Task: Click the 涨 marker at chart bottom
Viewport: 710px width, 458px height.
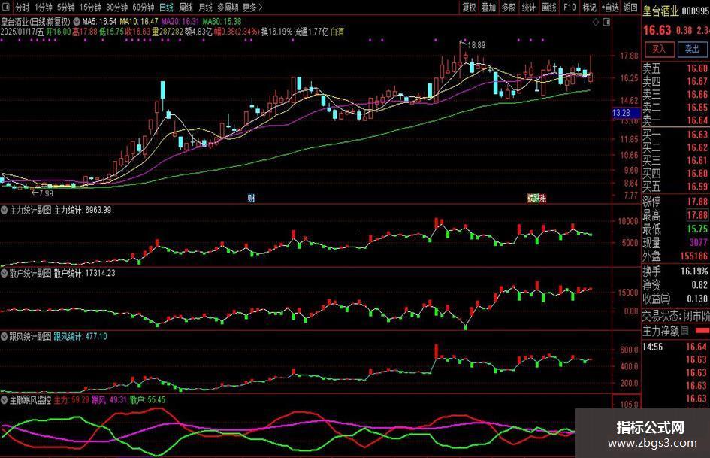Action: [542, 198]
